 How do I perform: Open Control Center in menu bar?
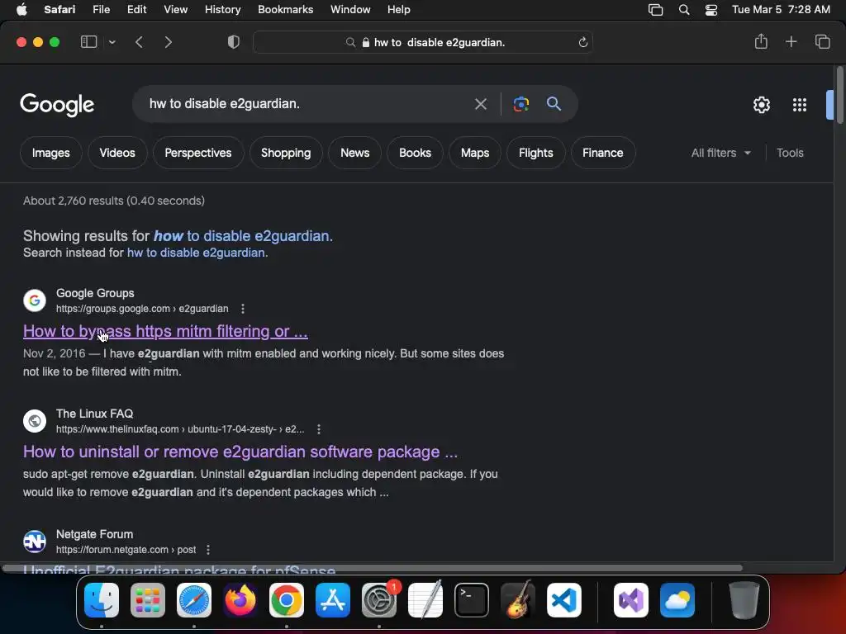[711, 10]
